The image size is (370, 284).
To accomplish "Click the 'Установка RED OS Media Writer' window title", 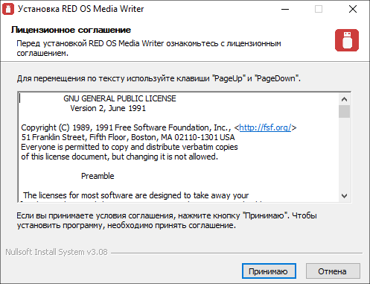I will (x=80, y=9).
